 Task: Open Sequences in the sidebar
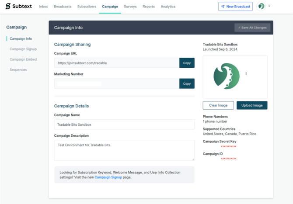[18, 70]
